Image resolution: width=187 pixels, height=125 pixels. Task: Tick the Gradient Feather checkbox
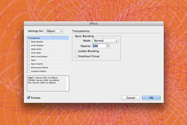pos(29,71)
